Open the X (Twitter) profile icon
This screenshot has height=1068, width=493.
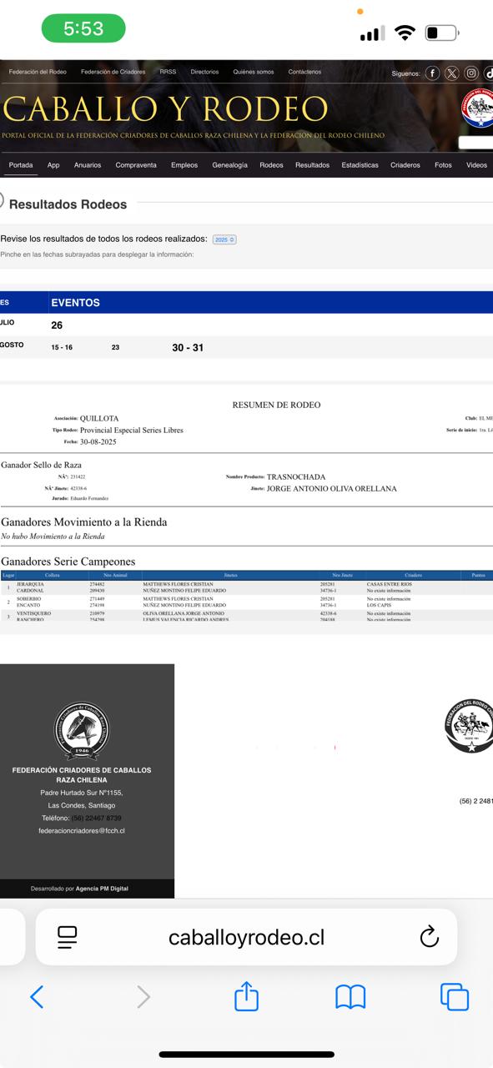451,73
